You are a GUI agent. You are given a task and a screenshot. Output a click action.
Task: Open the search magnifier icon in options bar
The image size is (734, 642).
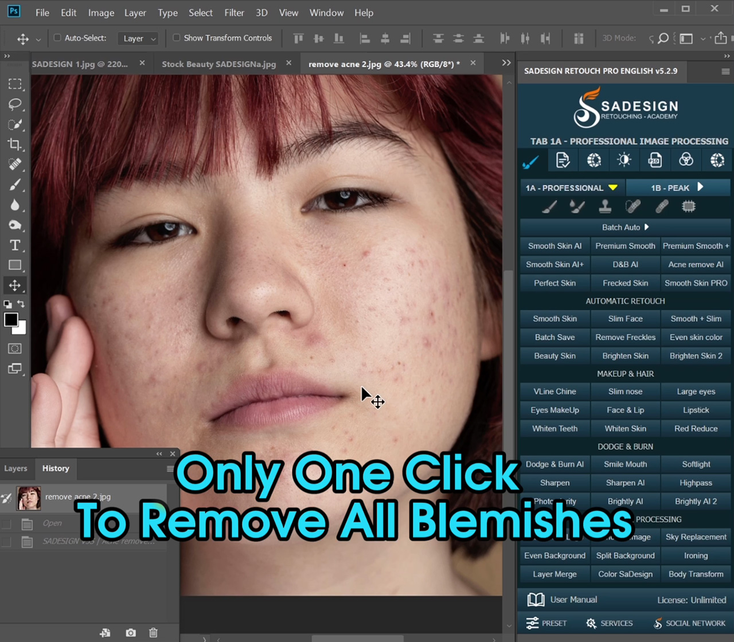pos(663,38)
